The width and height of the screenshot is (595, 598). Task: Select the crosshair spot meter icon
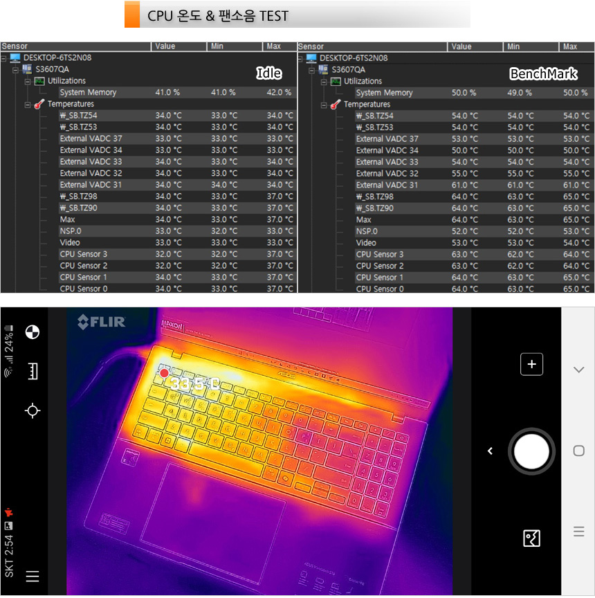point(32,410)
